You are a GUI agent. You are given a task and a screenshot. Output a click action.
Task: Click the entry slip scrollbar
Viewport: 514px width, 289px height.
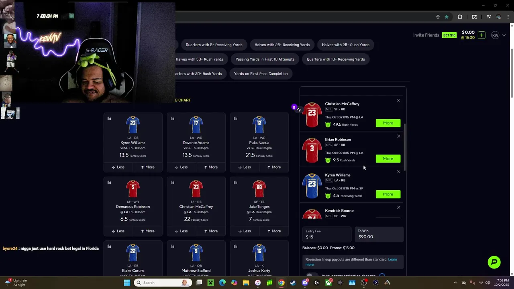(x=405, y=147)
